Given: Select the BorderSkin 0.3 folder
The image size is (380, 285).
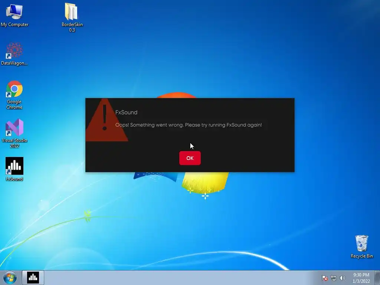Looking at the screenshot, I should [72, 17].
